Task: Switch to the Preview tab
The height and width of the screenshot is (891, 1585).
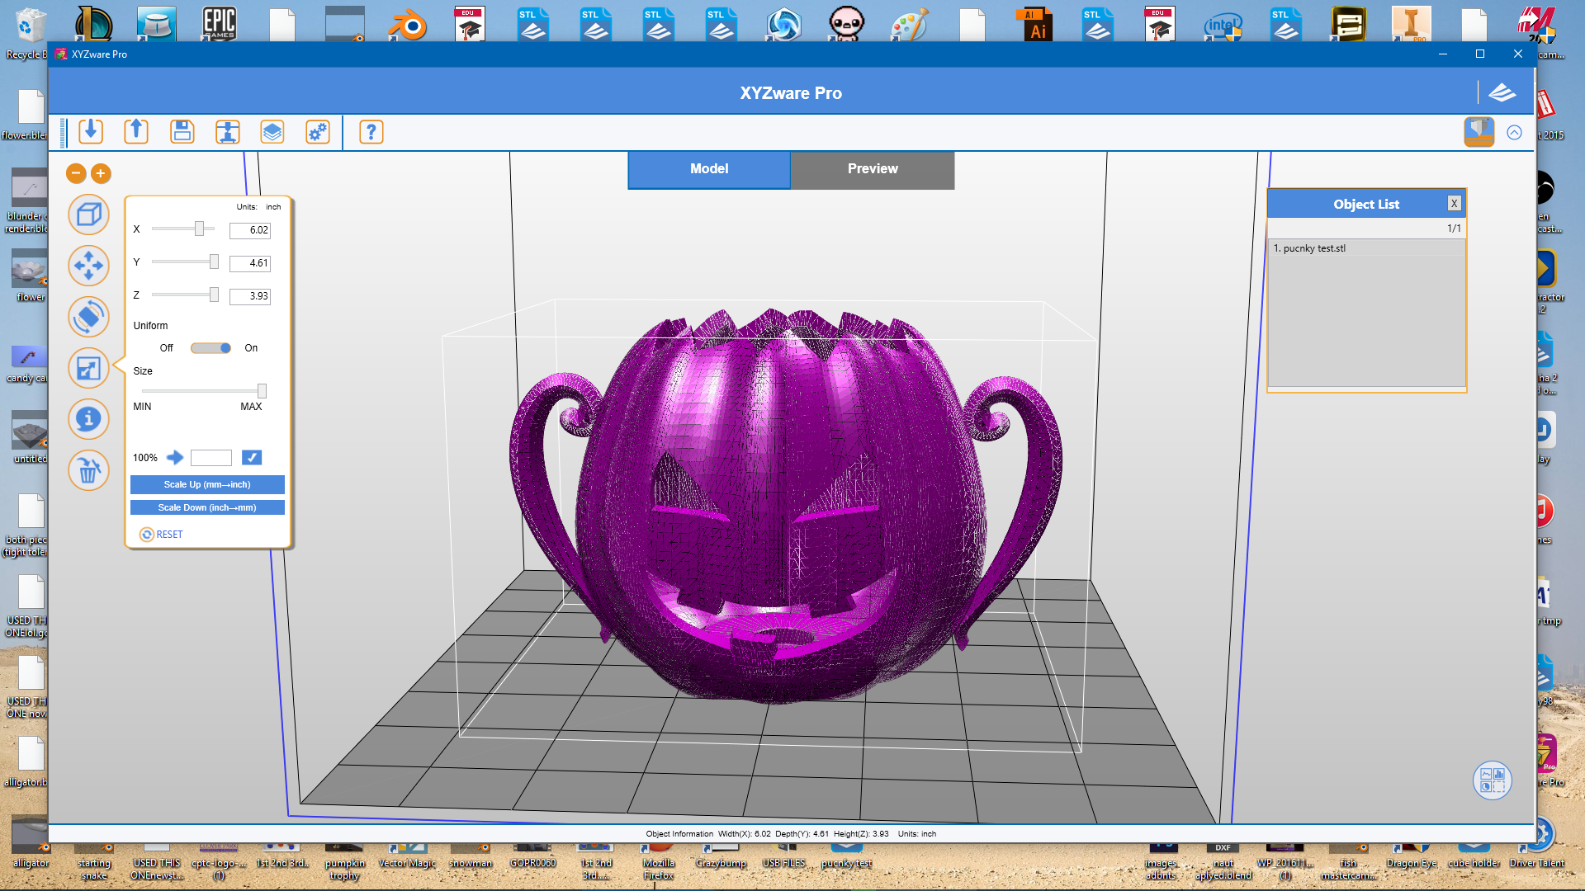Action: click(x=872, y=169)
